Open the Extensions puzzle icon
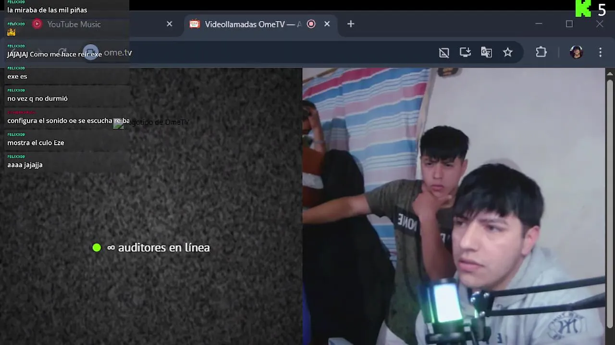Screen dimensions: 615x345 click(541, 53)
